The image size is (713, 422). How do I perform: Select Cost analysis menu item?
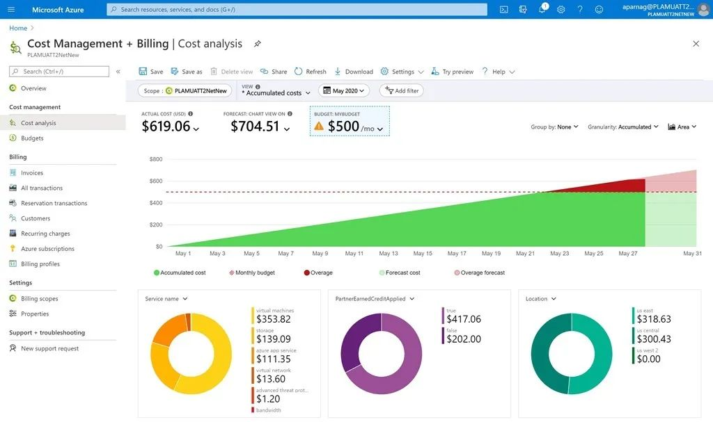coord(63,122)
